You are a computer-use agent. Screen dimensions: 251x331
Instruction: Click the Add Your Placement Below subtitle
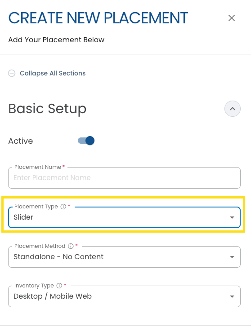56,40
